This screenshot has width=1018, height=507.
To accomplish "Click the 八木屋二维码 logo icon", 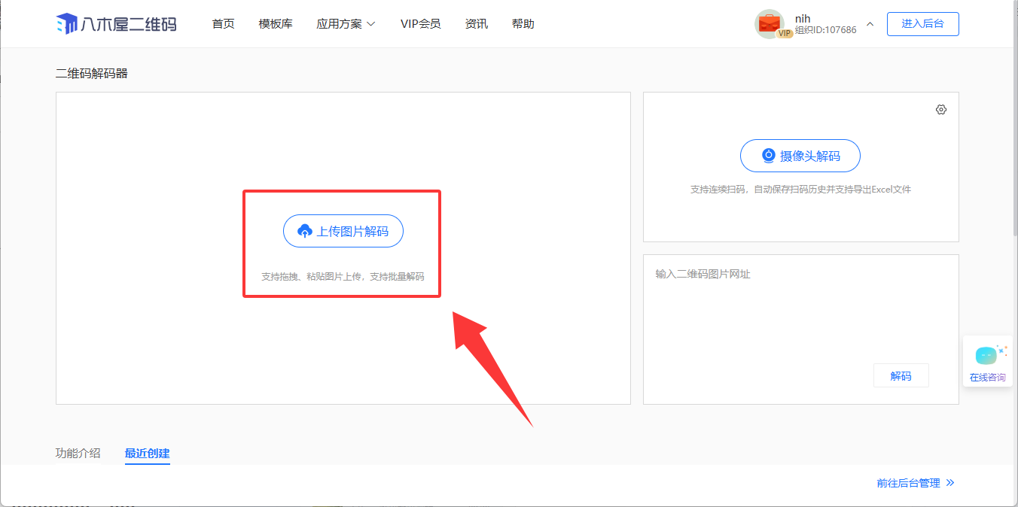I will click(x=66, y=24).
